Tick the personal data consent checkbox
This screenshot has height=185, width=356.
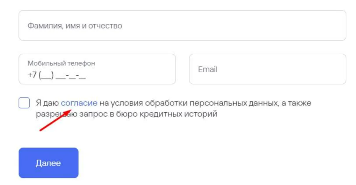[24, 103]
